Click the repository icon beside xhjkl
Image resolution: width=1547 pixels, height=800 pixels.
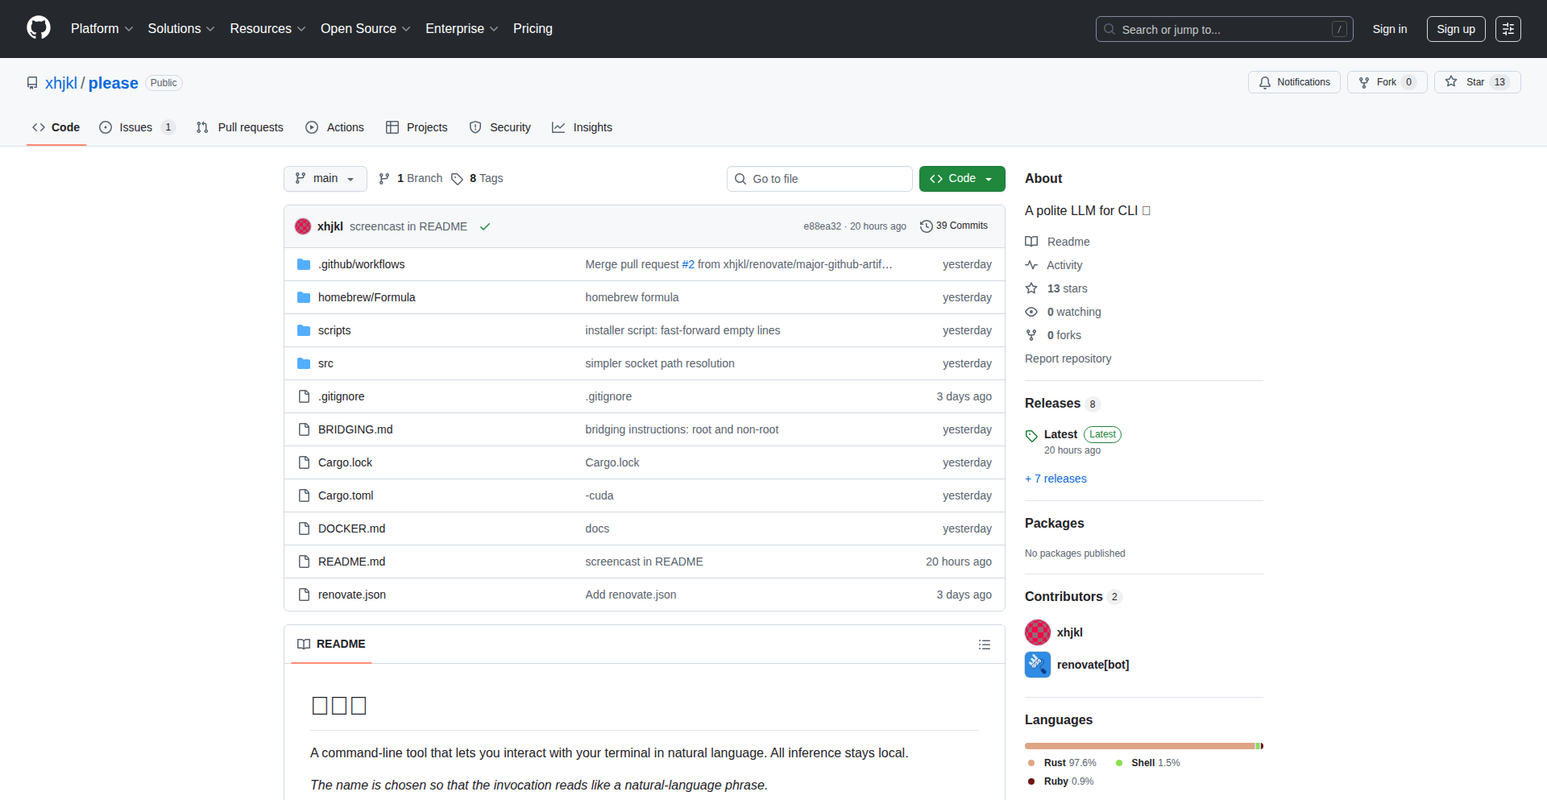(32, 83)
